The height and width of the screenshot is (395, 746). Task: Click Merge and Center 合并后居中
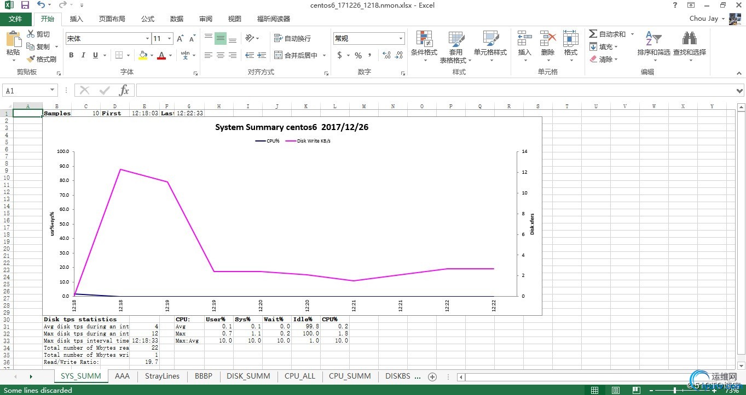coord(296,55)
